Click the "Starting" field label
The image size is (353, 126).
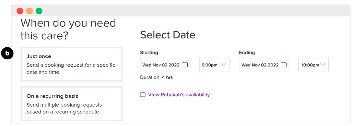149,53
